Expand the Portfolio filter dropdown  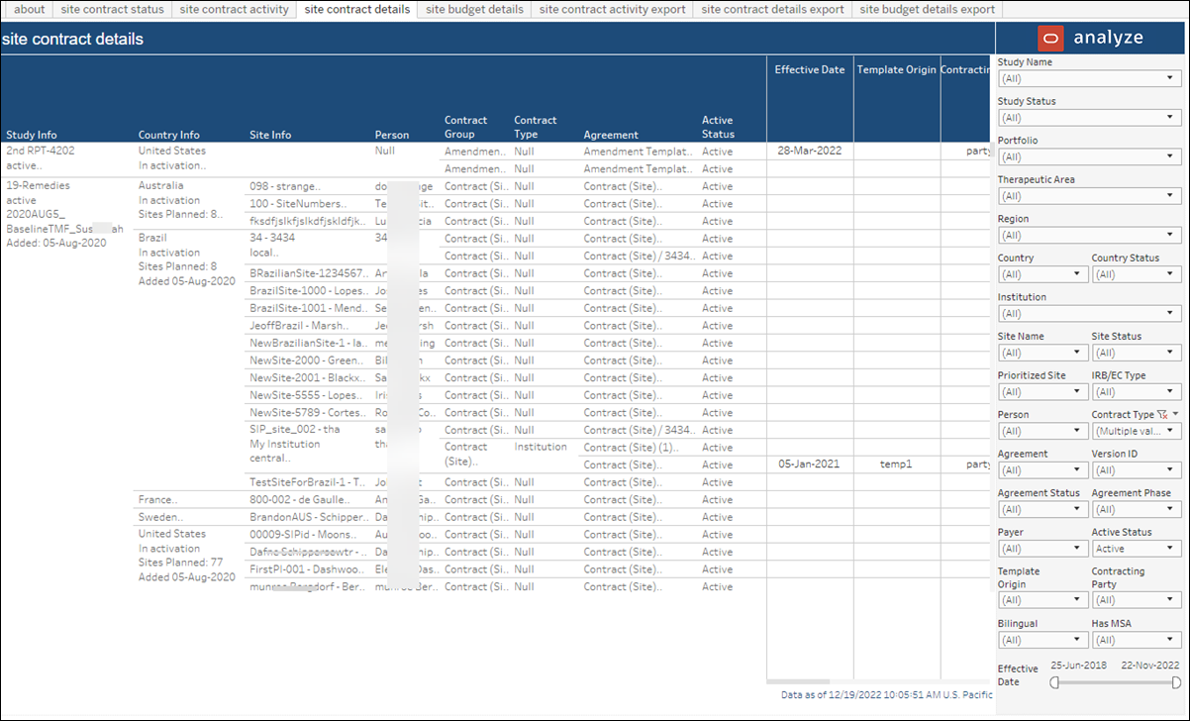tap(1089, 156)
